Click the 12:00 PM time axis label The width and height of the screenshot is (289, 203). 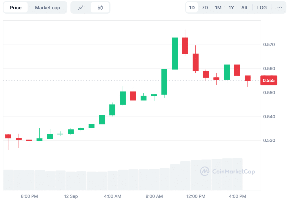point(196,196)
